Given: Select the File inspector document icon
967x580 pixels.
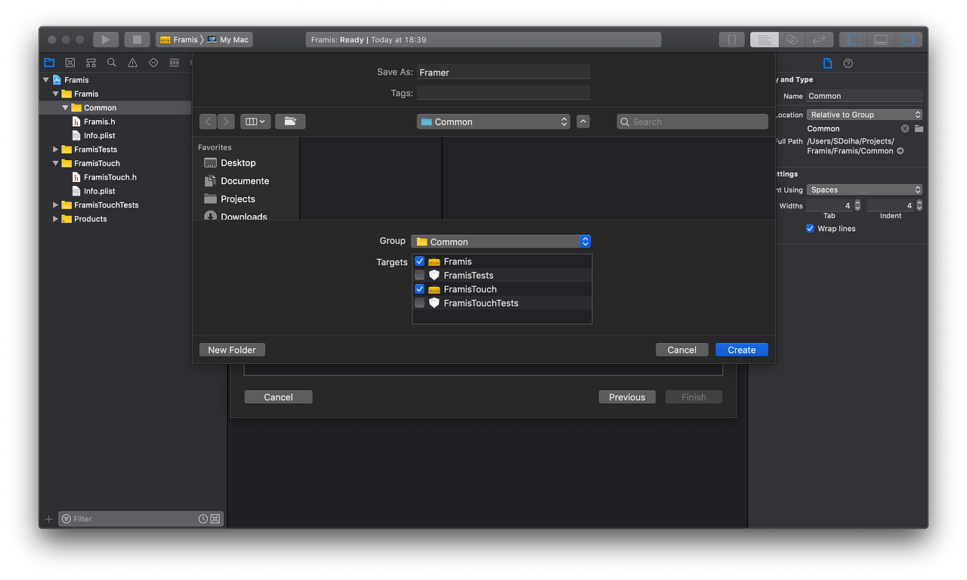Looking at the screenshot, I should pyautogui.click(x=828, y=63).
